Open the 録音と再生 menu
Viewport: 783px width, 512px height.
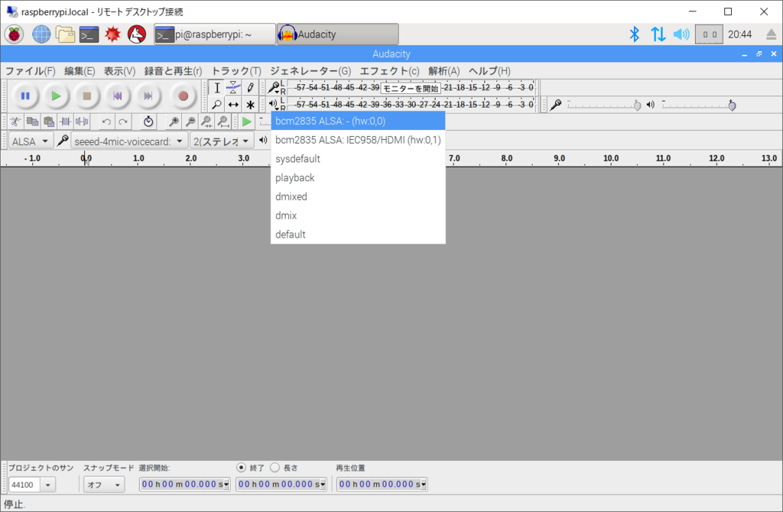pos(173,71)
